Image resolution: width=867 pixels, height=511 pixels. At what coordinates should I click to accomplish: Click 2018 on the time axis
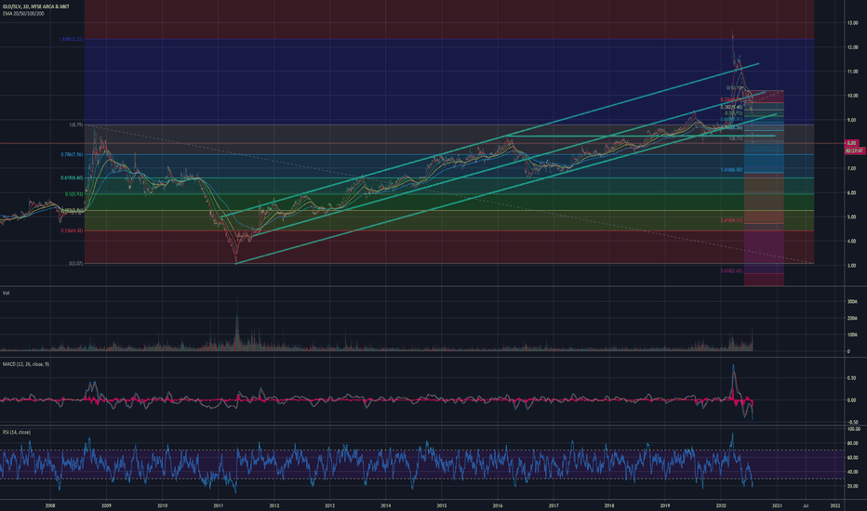[x=608, y=505]
